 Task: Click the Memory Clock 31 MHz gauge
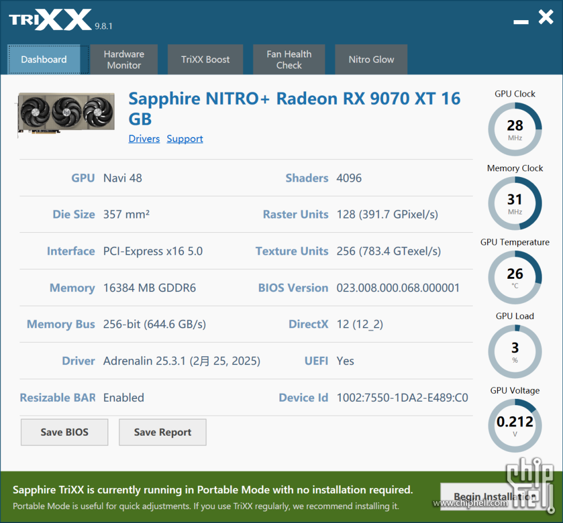[515, 203]
